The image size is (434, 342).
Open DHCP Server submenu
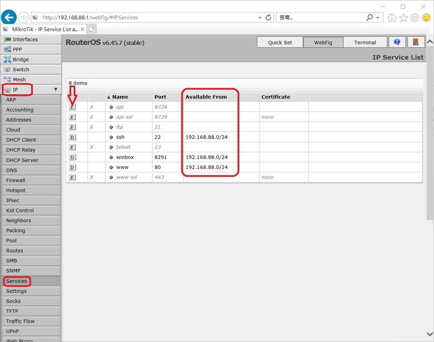pyautogui.click(x=31, y=160)
